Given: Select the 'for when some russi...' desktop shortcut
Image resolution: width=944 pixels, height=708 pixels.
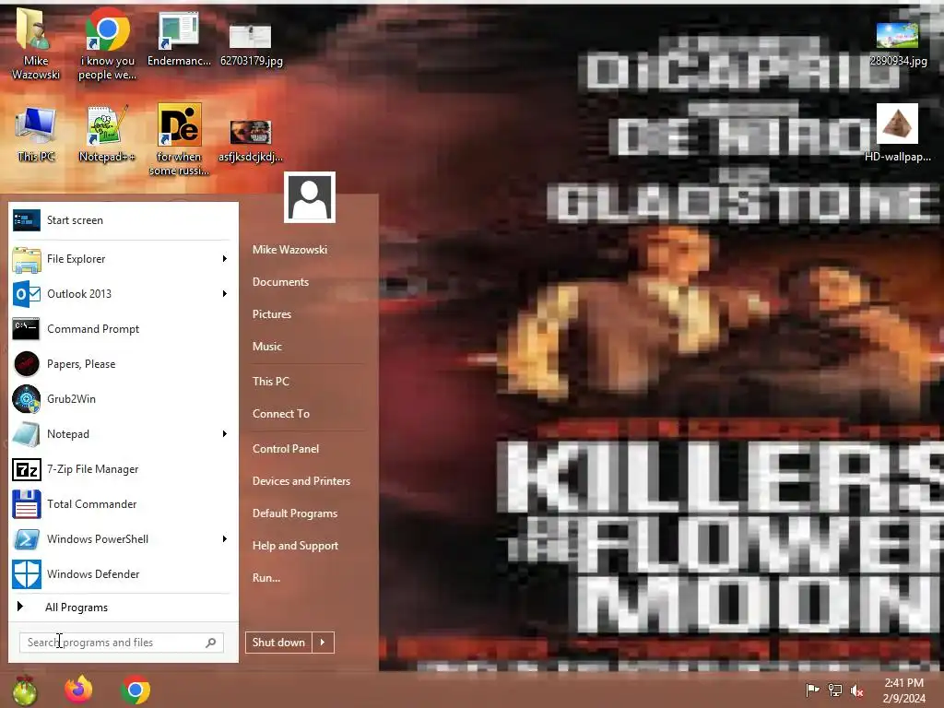Looking at the screenshot, I should coord(179,140).
